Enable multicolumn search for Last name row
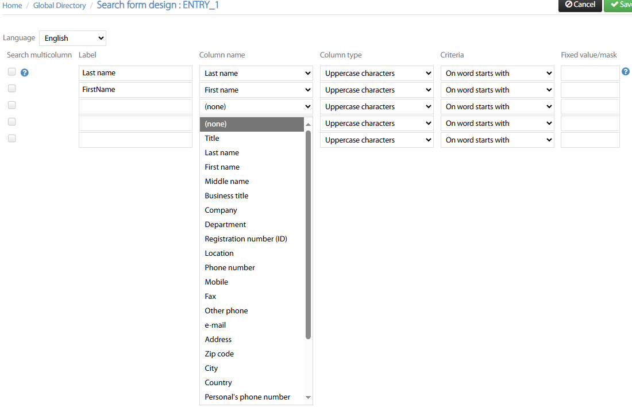632x407 pixels. [x=12, y=72]
